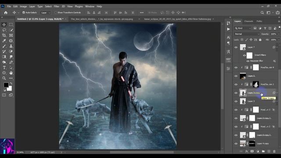Open the Image menu
Screen dimensions: 281x158
pyautogui.click(x=23, y=6)
